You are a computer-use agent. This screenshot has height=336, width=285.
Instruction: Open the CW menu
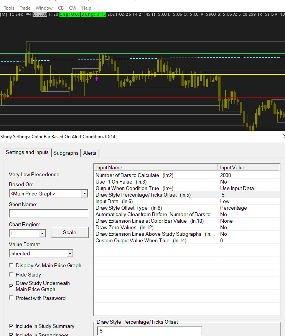(72, 8)
